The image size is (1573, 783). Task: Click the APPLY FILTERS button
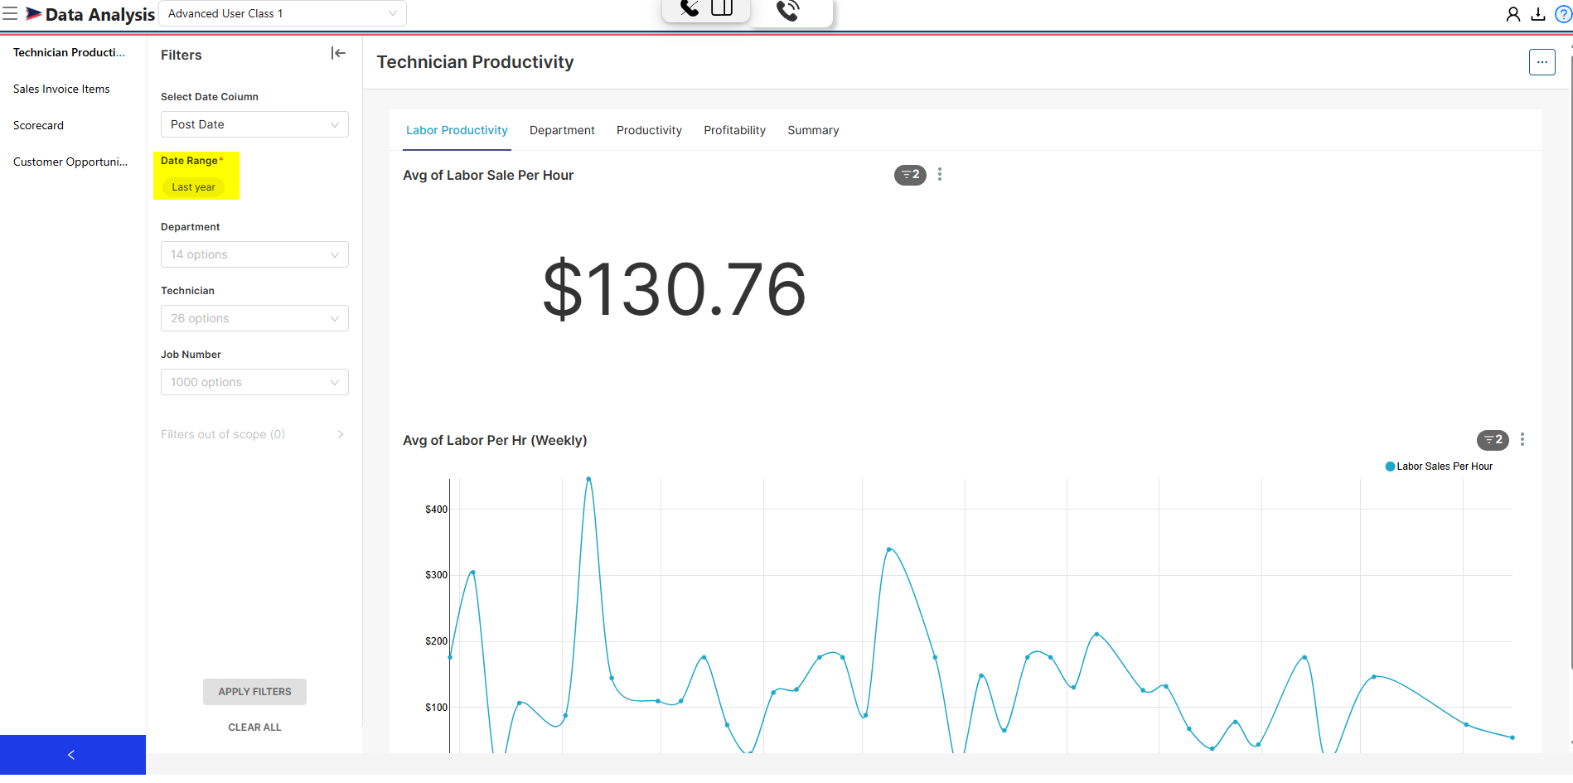[x=254, y=692]
